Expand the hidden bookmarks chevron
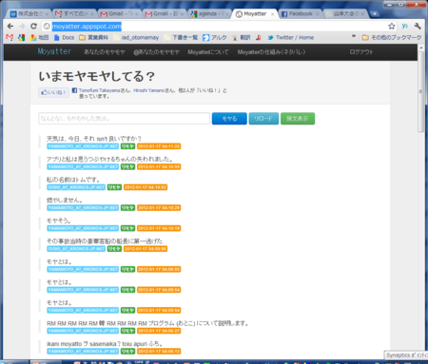This screenshot has width=428, height=364. pos(354,37)
